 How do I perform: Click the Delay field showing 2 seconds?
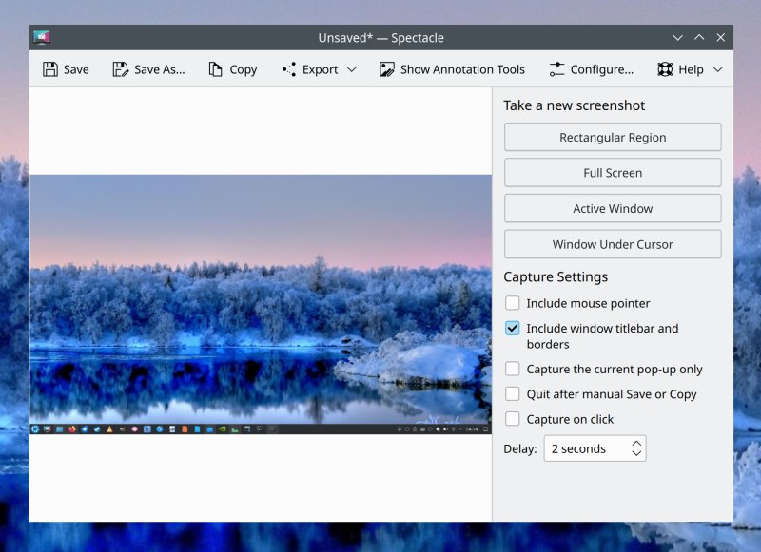(x=595, y=448)
